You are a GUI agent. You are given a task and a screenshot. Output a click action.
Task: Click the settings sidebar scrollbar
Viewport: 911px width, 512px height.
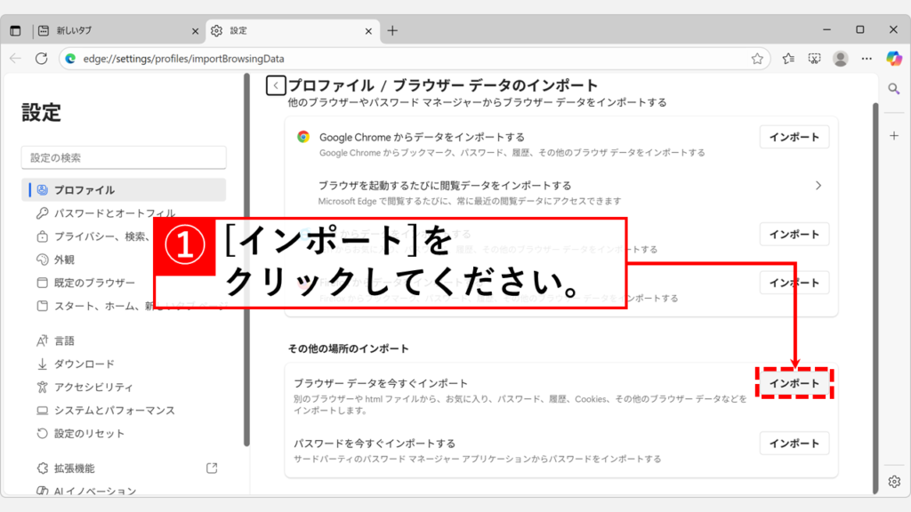247,260
